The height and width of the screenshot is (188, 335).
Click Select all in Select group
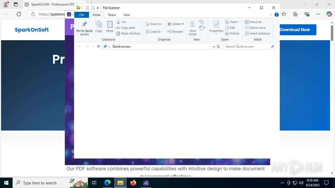click(x=253, y=22)
